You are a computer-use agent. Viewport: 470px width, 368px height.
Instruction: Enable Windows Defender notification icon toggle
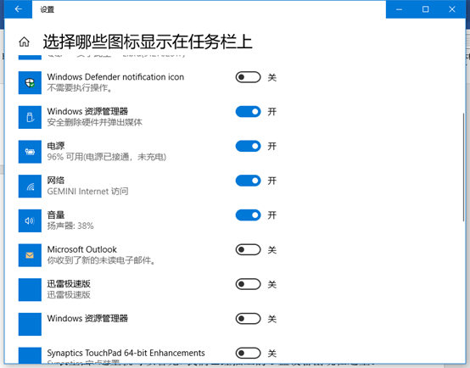[248, 77]
